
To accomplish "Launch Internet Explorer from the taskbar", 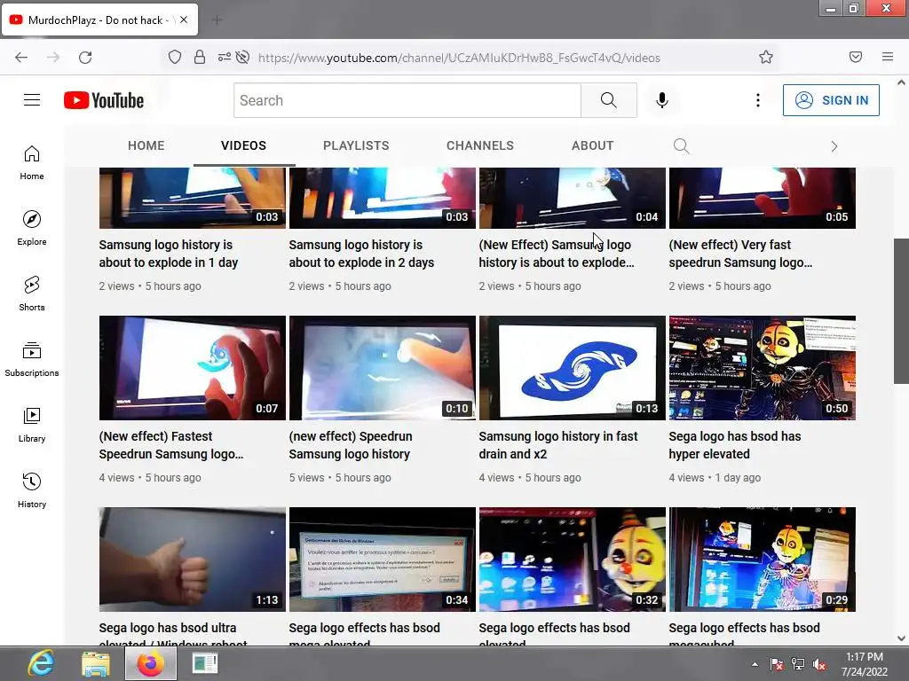I will pyautogui.click(x=41, y=663).
